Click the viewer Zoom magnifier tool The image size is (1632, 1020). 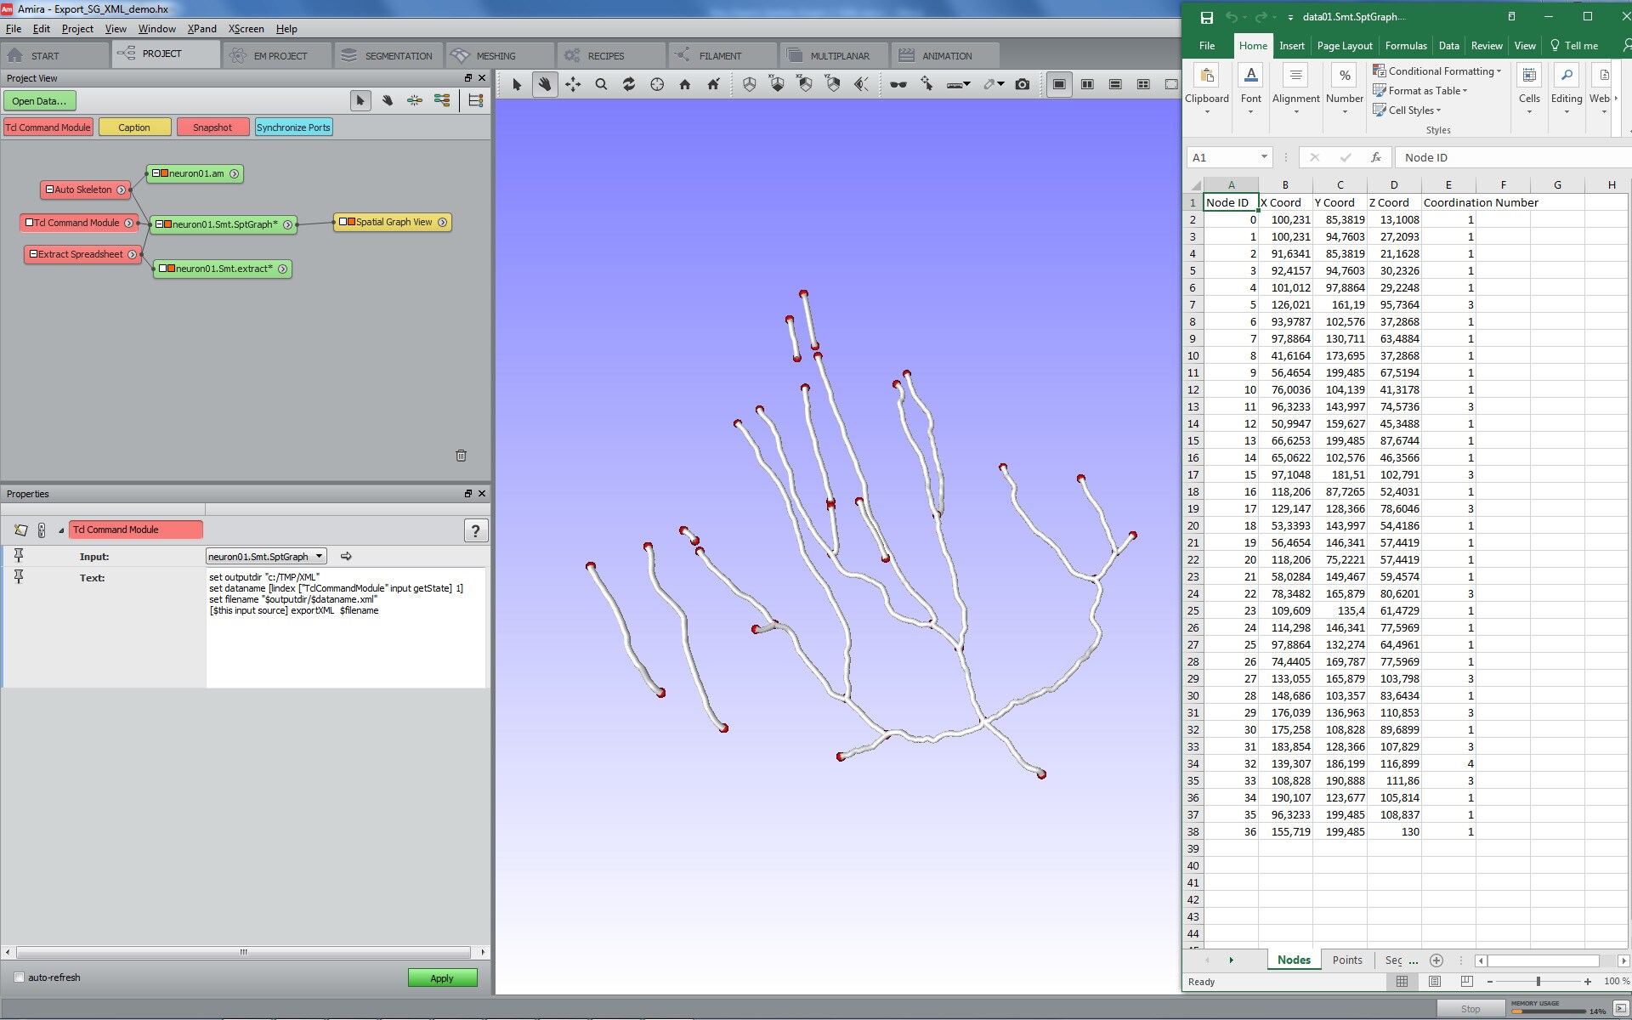(x=601, y=84)
